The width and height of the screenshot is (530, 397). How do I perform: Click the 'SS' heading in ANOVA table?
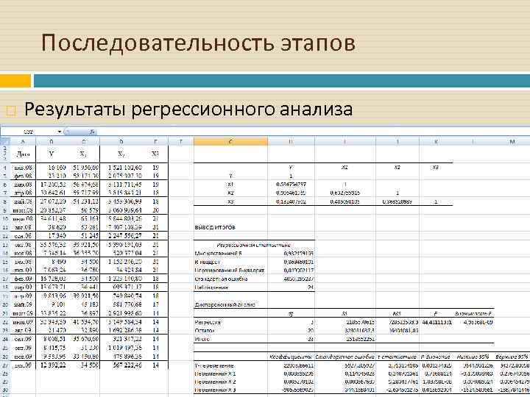pyautogui.click(x=344, y=314)
